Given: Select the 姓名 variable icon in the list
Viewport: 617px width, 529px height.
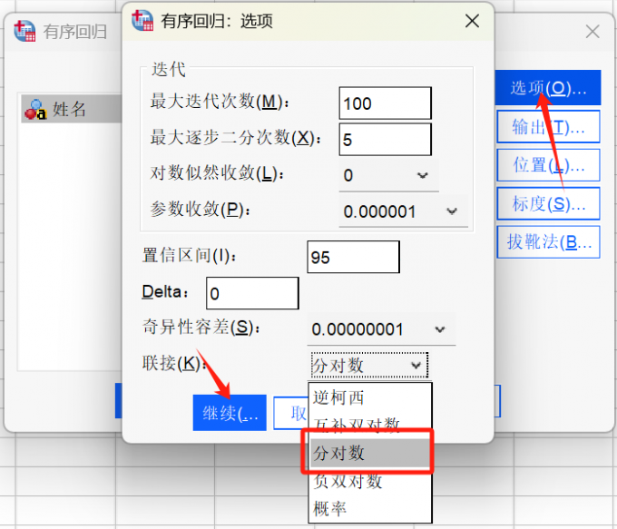Looking at the screenshot, I should (x=35, y=109).
